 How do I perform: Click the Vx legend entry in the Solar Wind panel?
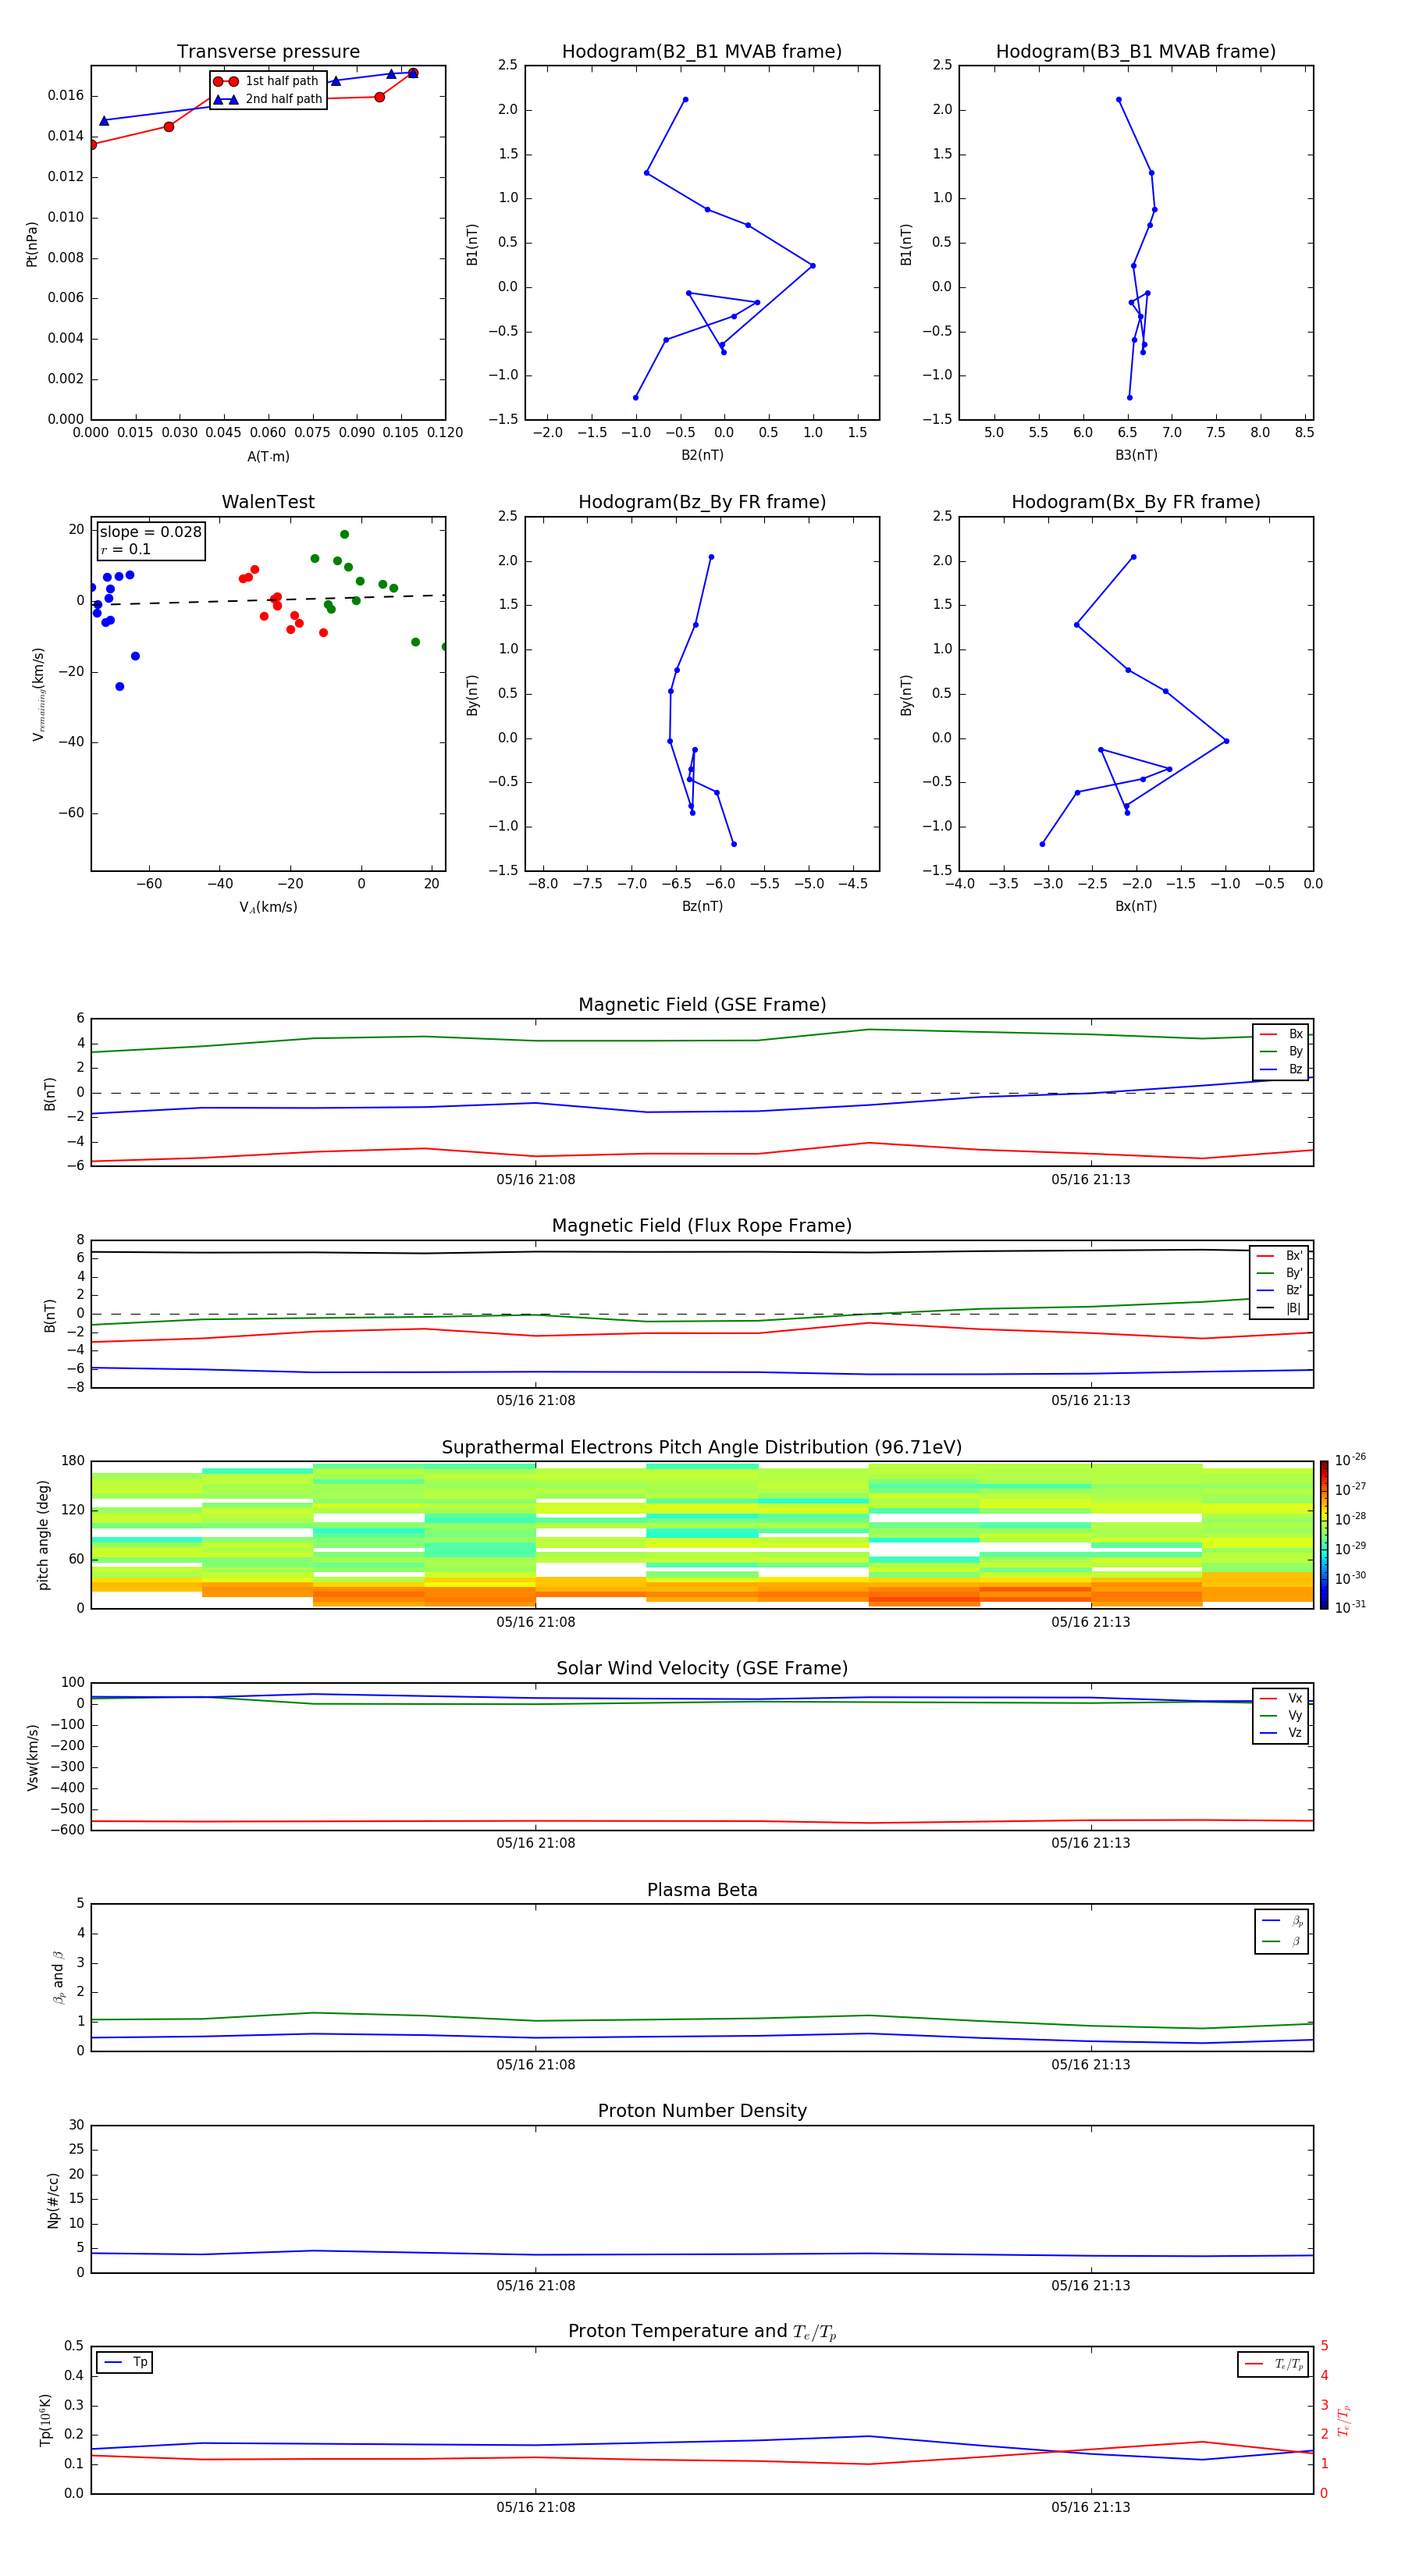1281,1699
